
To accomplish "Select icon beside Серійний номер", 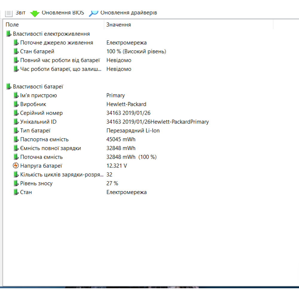I will pyautogui.click(x=16, y=113).
